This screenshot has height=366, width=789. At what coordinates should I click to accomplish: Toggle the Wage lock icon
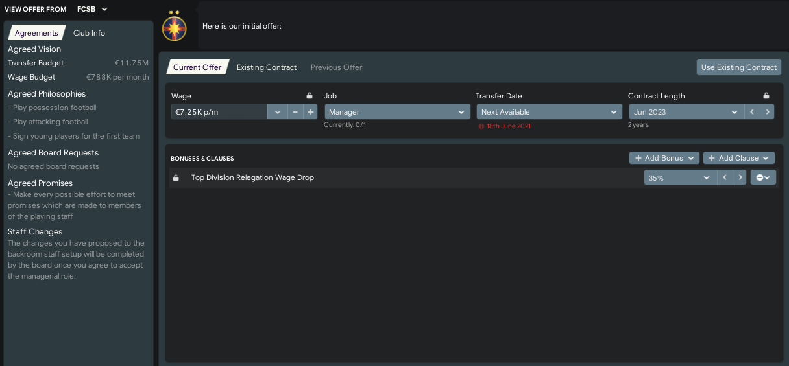[x=310, y=95]
